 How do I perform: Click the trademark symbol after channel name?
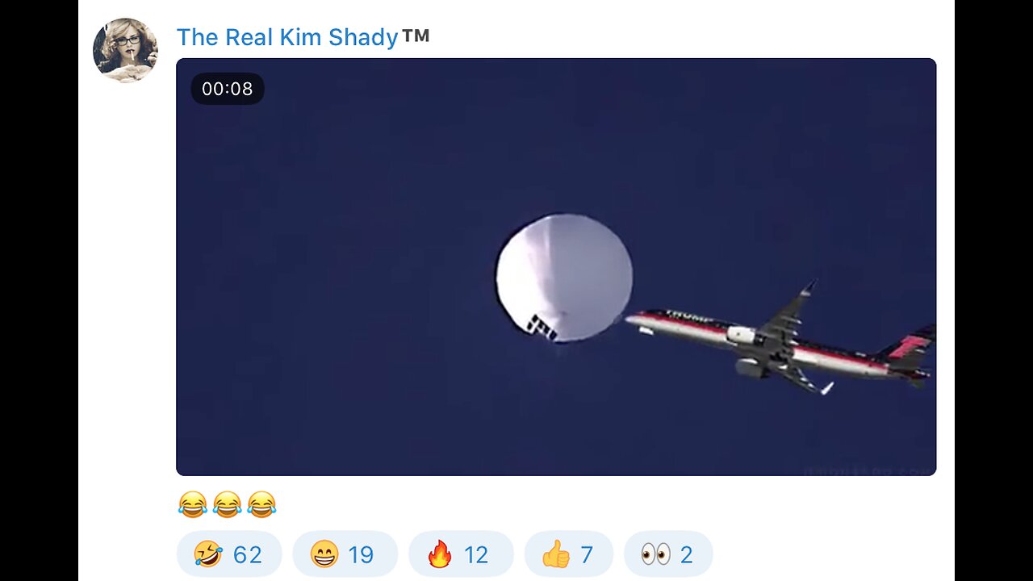[416, 36]
